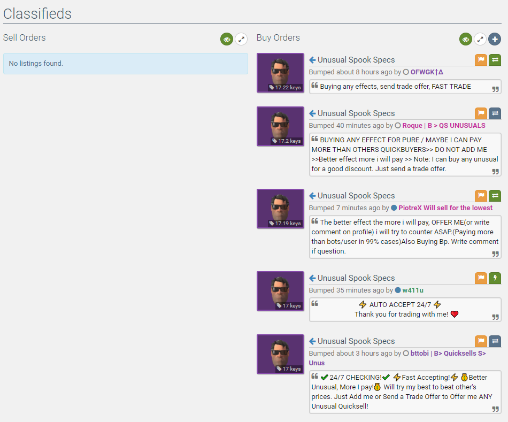Click the Classifieds page heading
The width and height of the screenshot is (508, 422).
click(x=37, y=13)
